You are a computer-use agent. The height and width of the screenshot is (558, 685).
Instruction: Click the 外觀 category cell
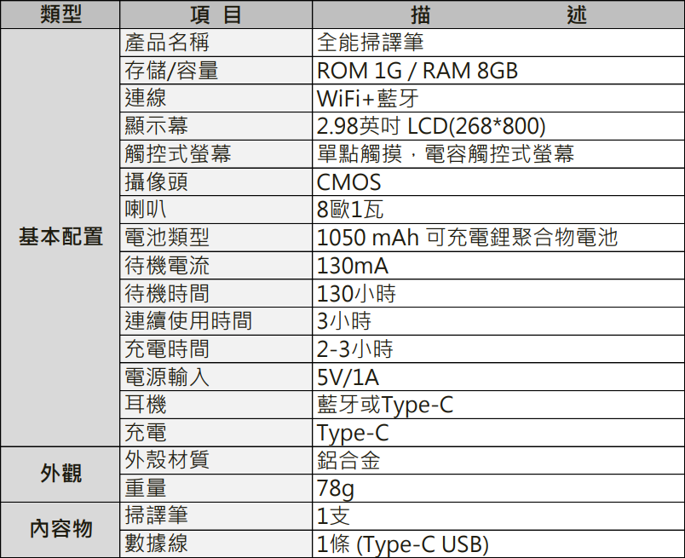[60, 475]
